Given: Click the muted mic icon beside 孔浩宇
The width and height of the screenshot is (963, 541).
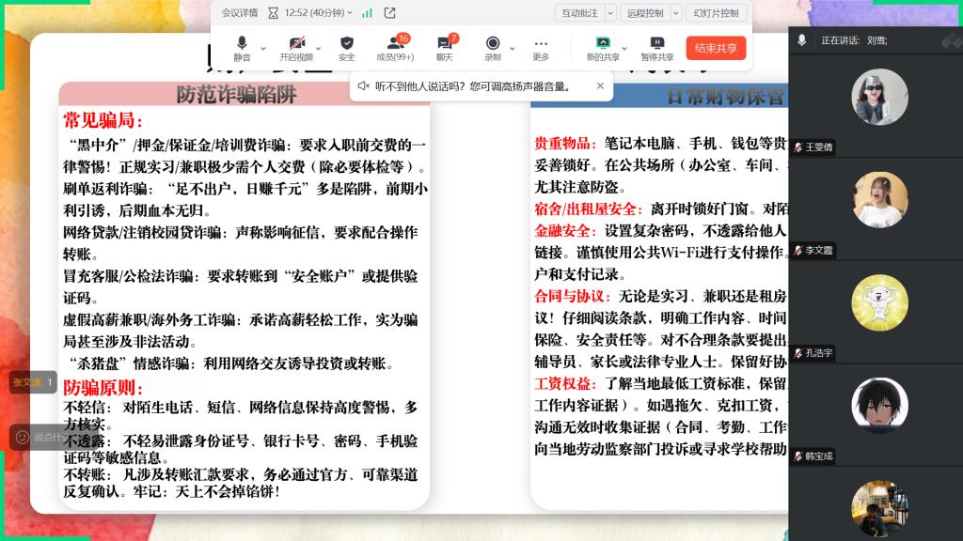Looking at the screenshot, I should tap(797, 353).
